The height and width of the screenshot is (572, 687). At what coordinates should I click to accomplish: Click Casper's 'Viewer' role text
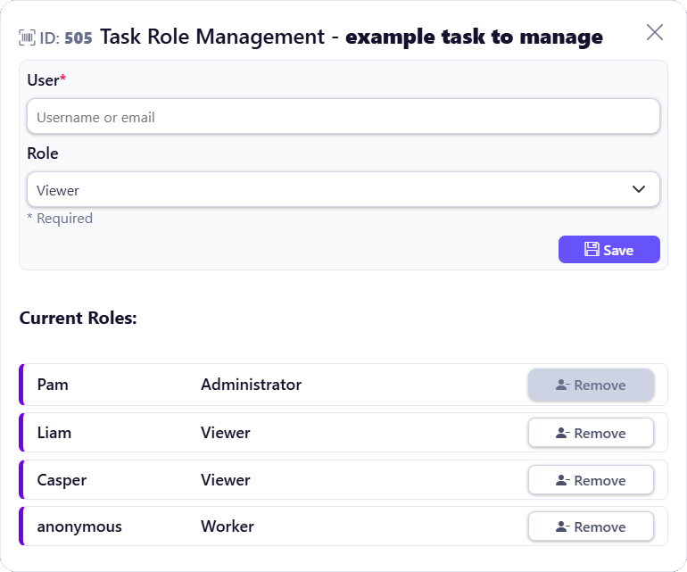(x=226, y=480)
